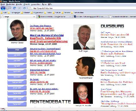Open the Hilfe menu
This screenshot has width=136, height=111.
50,4
